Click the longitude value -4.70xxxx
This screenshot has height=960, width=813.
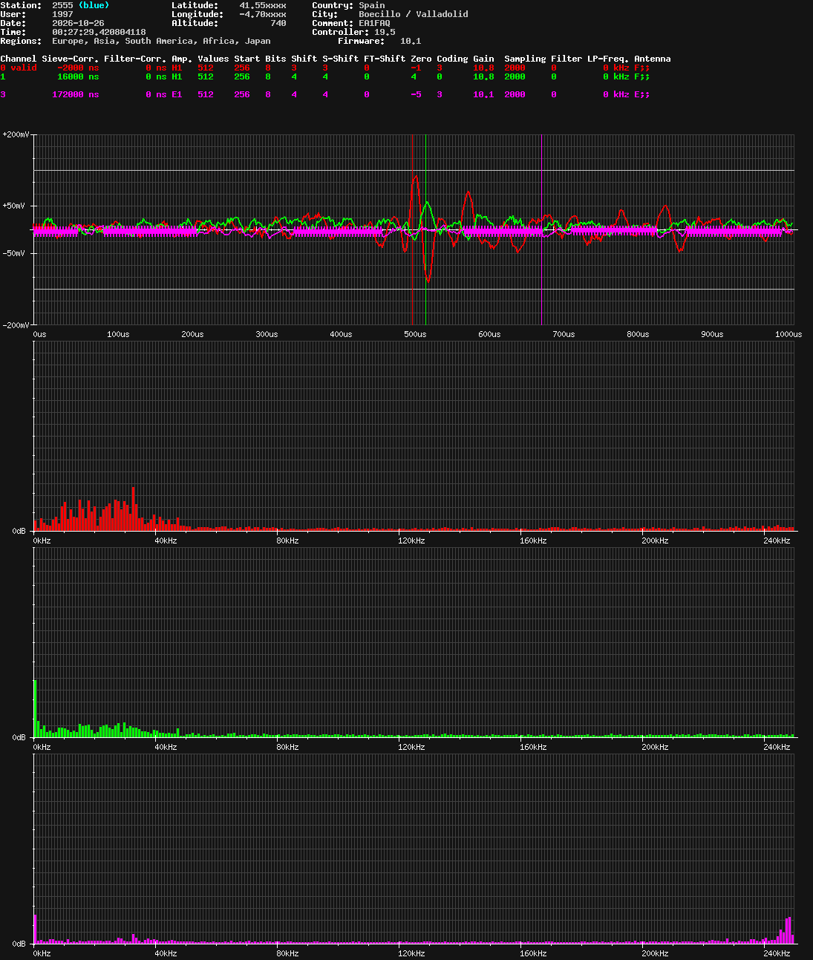tap(262, 14)
